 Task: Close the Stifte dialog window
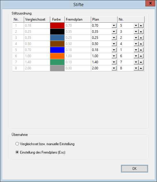pos(150,3)
